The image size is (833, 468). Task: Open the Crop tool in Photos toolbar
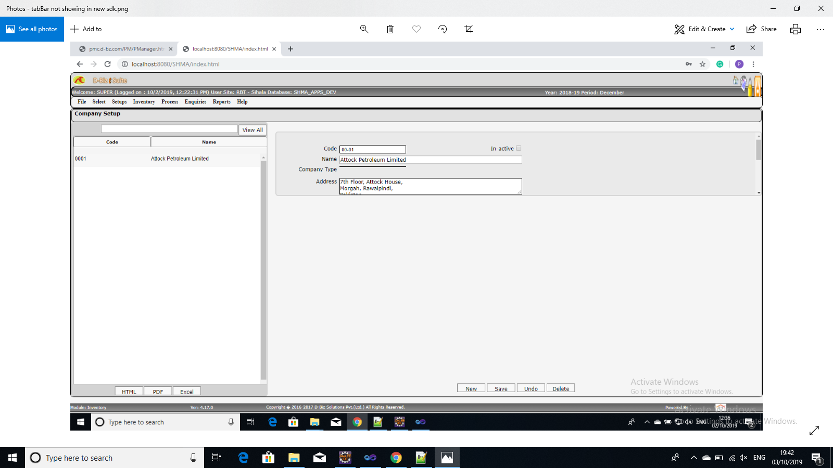468,29
